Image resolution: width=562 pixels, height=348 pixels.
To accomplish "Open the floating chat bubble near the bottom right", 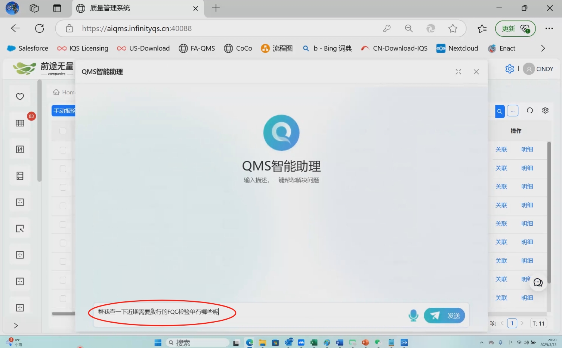I will 538,282.
